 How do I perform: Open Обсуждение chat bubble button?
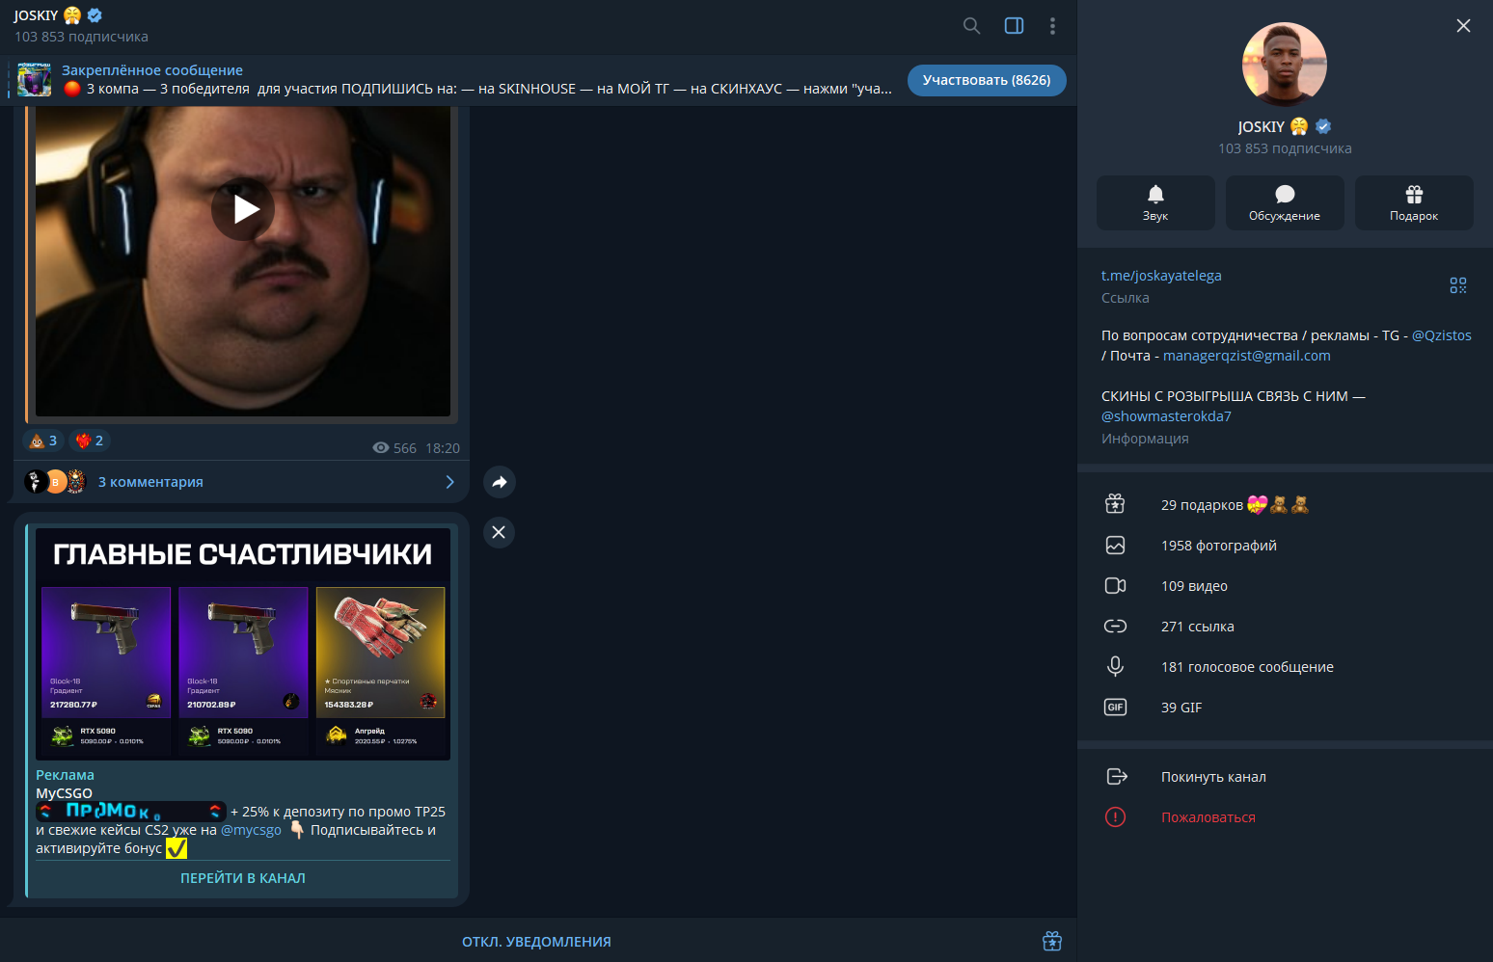1285,202
